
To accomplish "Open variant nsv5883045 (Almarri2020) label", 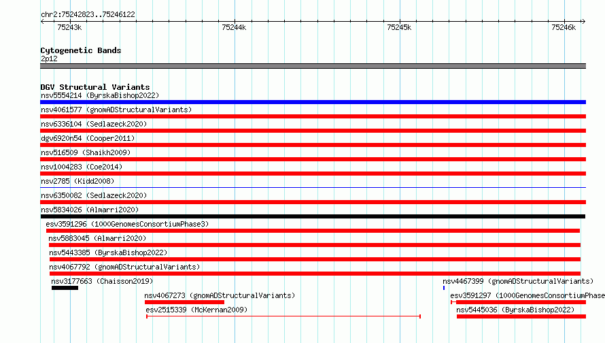I will [x=97, y=238].
